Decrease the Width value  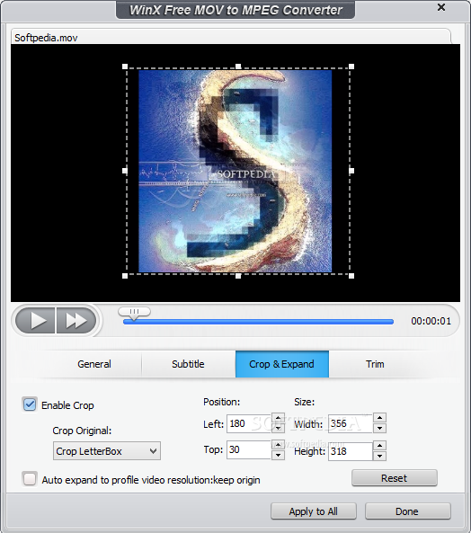pos(379,429)
